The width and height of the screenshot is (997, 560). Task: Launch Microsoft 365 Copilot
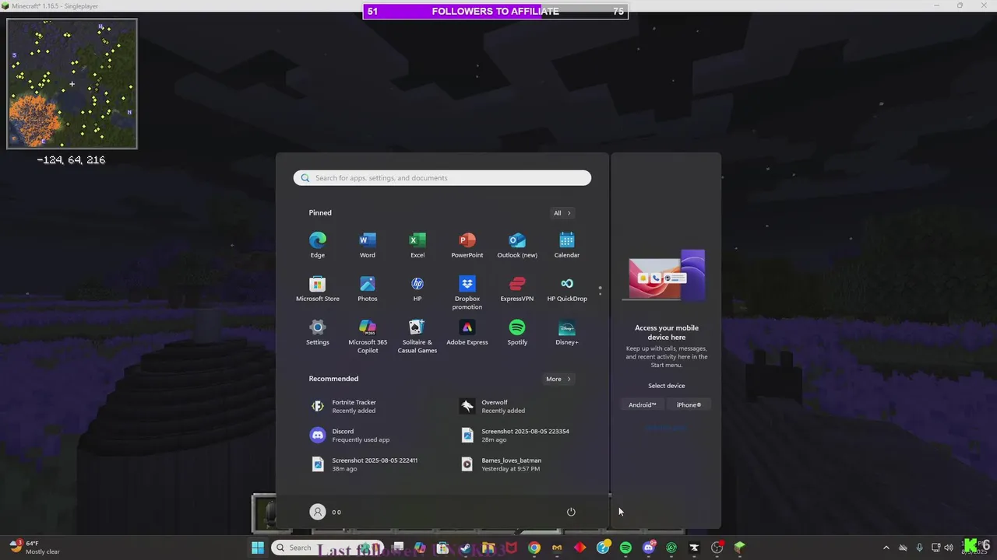tap(368, 335)
